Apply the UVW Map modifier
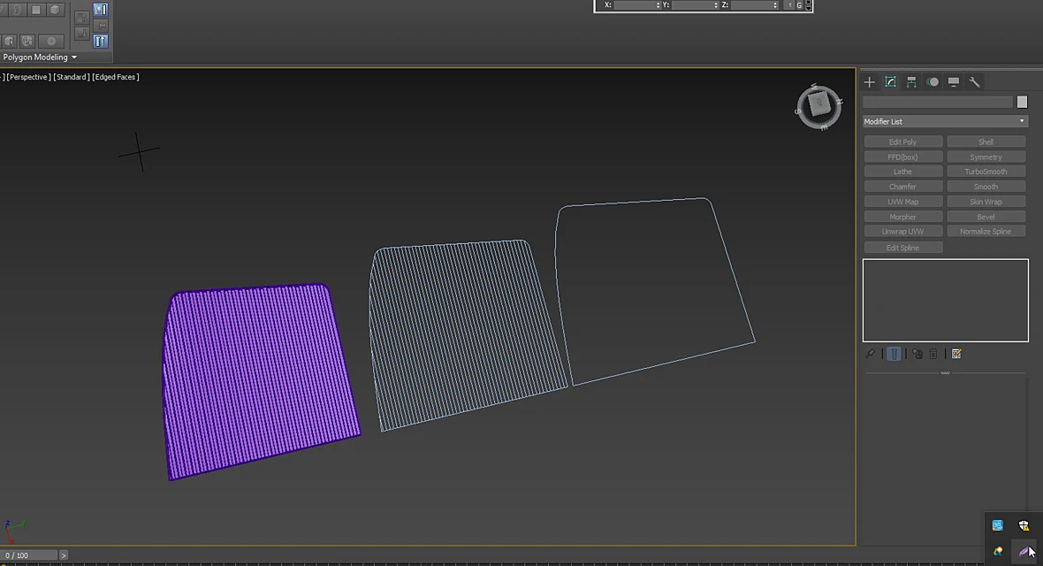The width and height of the screenshot is (1043, 566). (x=902, y=202)
